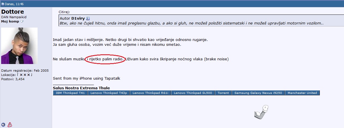Click the Samsung Galaxy Nexus i9250 cell
Viewport: 344px width, 128px height.
coord(258,93)
